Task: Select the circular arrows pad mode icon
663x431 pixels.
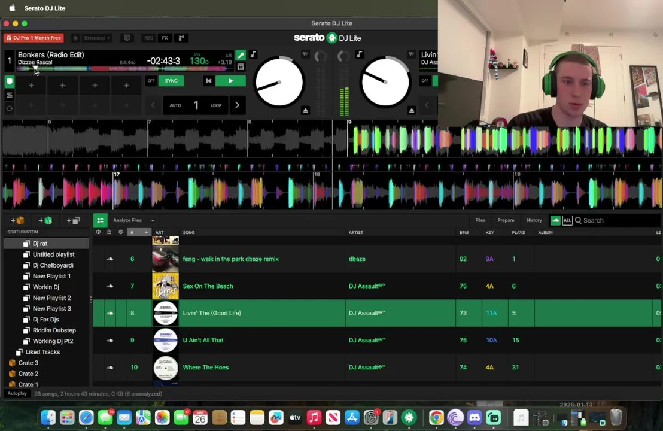Action: click(x=10, y=109)
